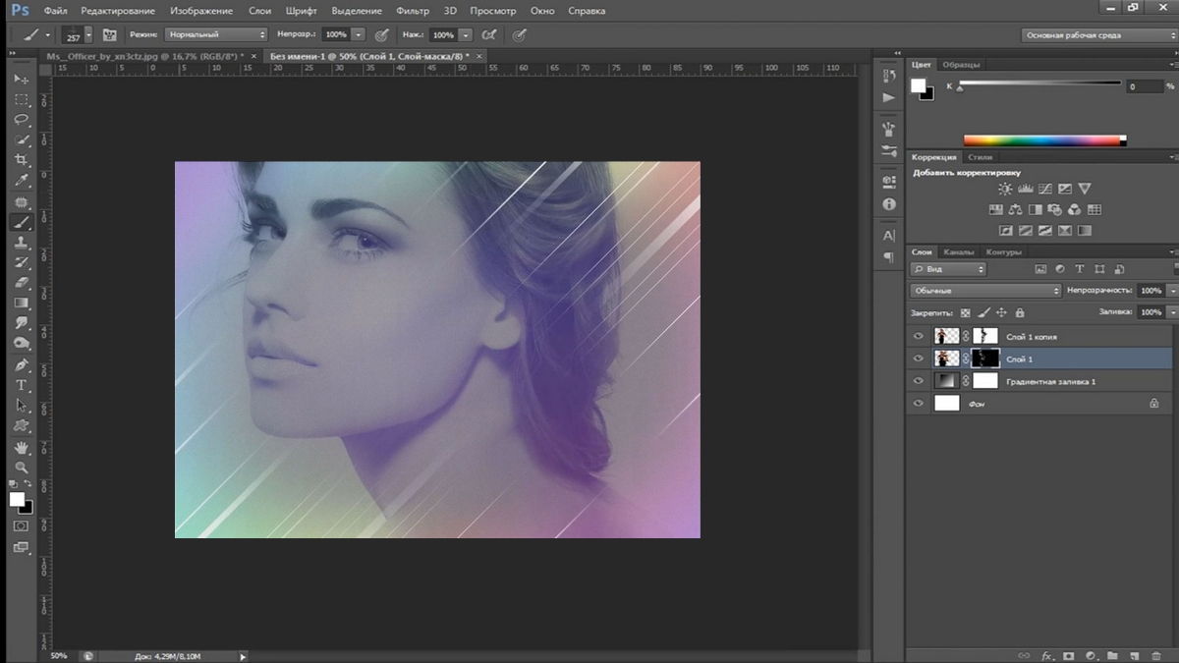The width and height of the screenshot is (1179, 663).
Task: Click the rainbow color spectrum bar
Action: 1043,140
